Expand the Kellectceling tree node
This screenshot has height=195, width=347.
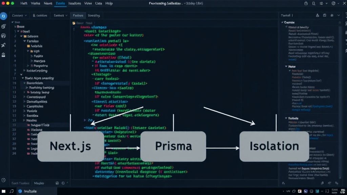click(24, 71)
